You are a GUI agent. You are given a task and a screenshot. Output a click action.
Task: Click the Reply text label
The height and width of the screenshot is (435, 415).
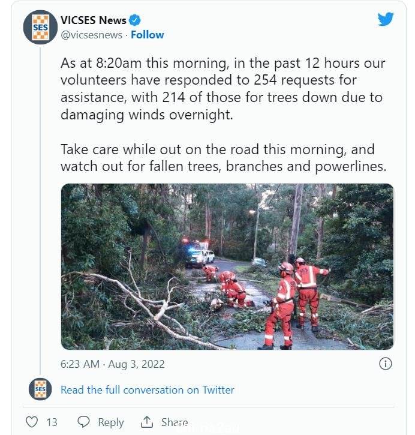(x=111, y=422)
